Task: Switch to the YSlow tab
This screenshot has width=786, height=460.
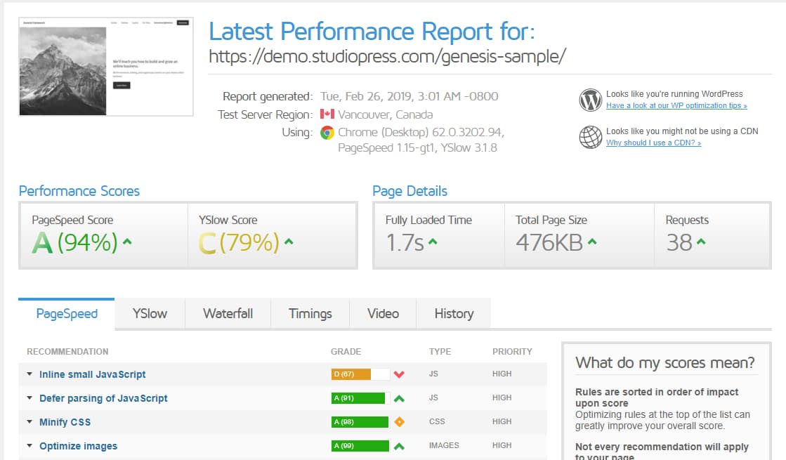Action: tap(149, 313)
